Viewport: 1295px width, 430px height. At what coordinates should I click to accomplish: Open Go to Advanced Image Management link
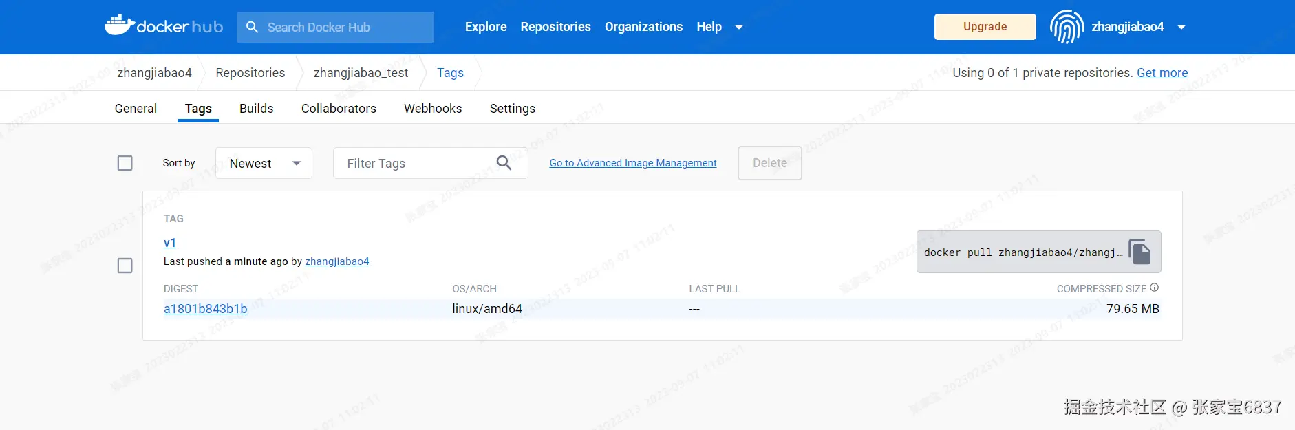pos(633,163)
